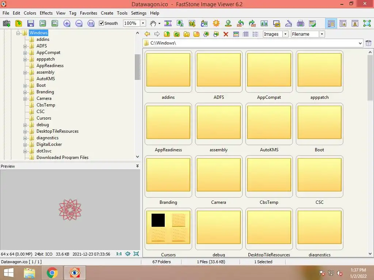The height and width of the screenshot is (280, 374).
Task: Open the Images file filter dropdown
Action: point(285,34)
